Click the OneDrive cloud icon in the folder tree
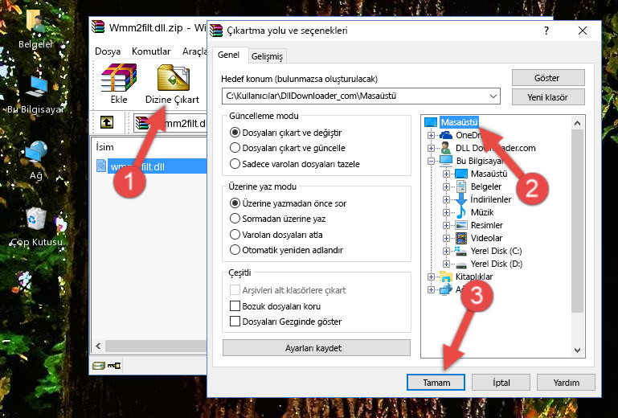618x418 pixels. click(446, 135)
